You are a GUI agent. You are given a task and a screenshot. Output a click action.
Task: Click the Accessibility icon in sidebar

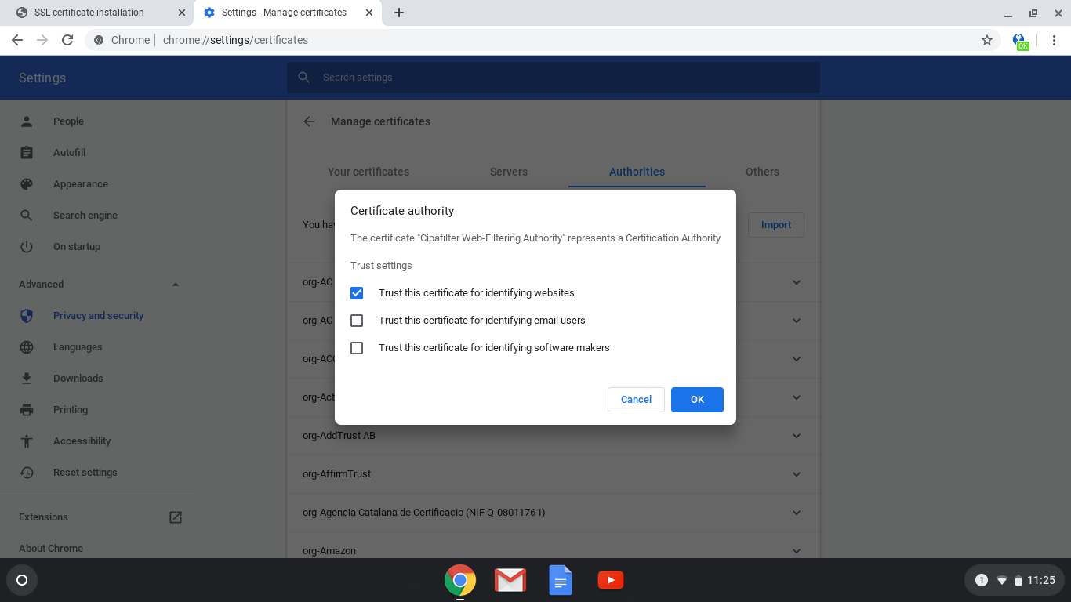[x=27, y=441]
